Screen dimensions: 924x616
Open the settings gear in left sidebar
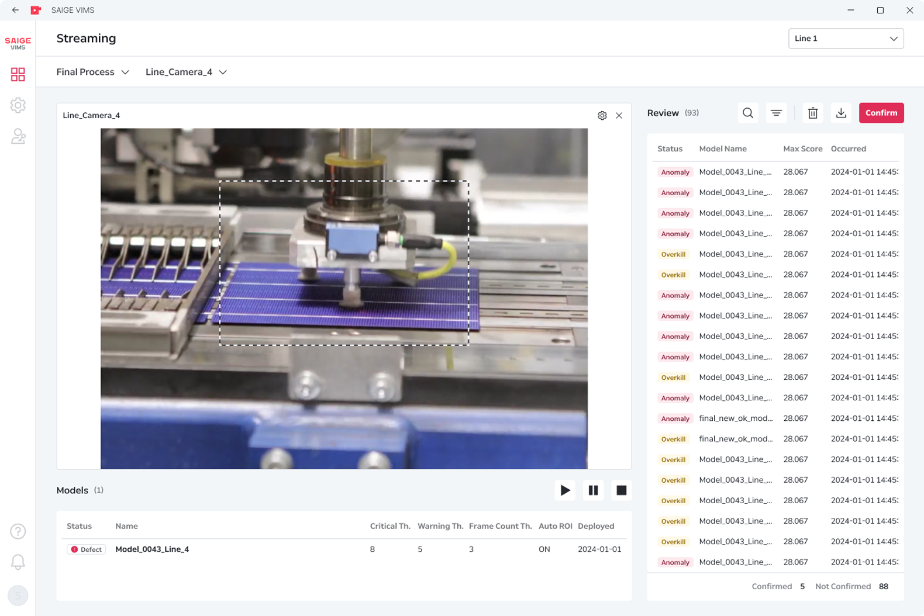click(18, 105)
